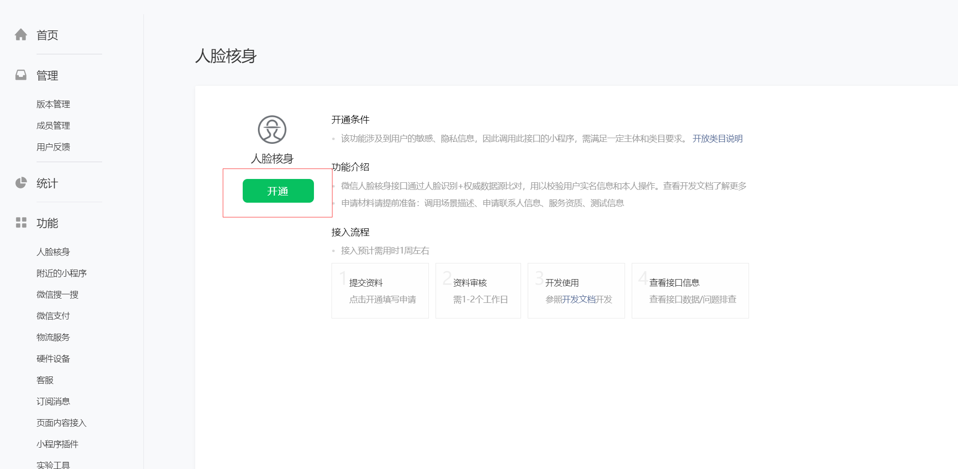Open 硬件设备 in sidebar
This screenshot has height=469, width=958.
(x=53, y=358)
